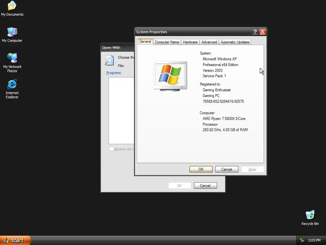Viewport: 326px width, 245px height.
Task: Click the empty Programs list box
Action: coord(121,111)
